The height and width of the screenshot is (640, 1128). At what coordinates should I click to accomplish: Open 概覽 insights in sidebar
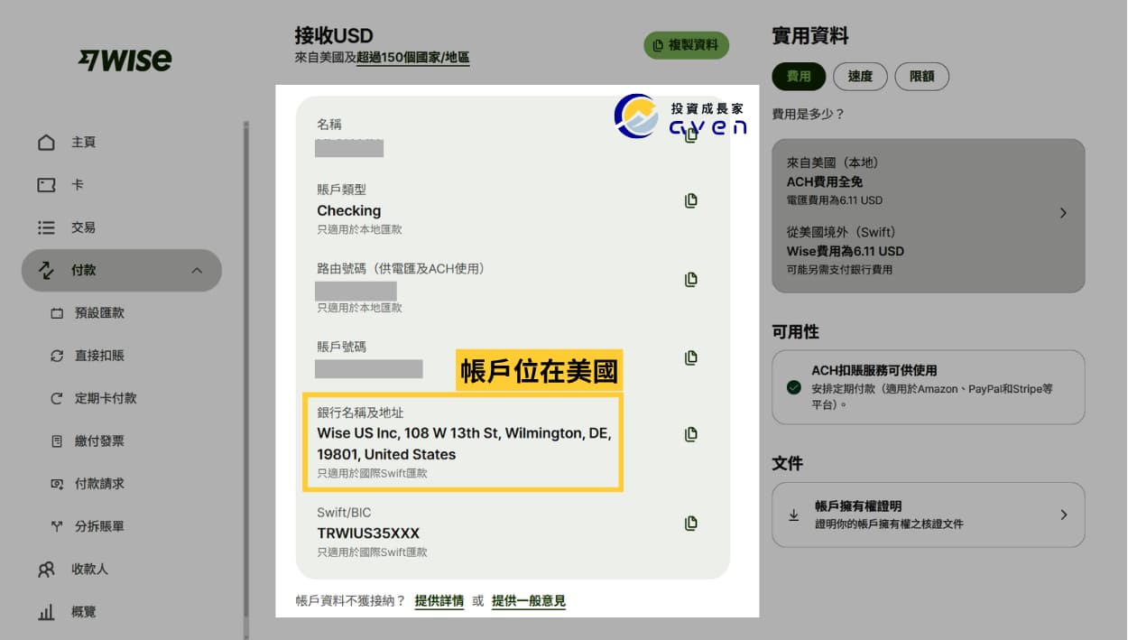point(84,612)
